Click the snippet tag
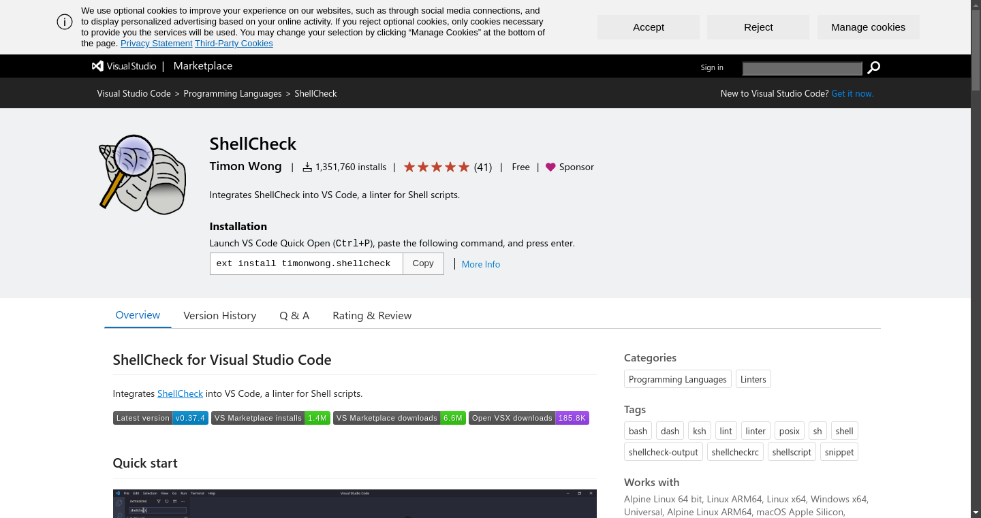This screenshot has width=981, height=518. pos(839,452)
